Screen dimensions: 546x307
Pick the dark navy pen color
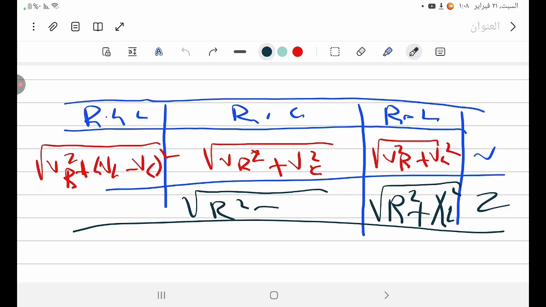tap(267, 52)
